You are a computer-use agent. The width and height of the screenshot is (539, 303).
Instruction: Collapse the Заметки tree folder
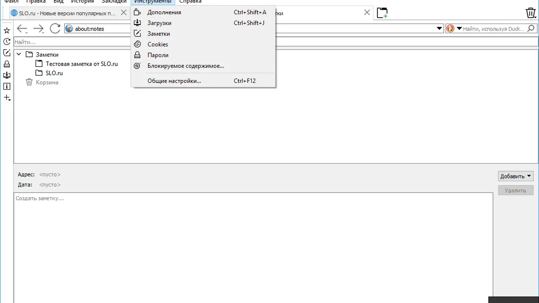coord(19,54)
